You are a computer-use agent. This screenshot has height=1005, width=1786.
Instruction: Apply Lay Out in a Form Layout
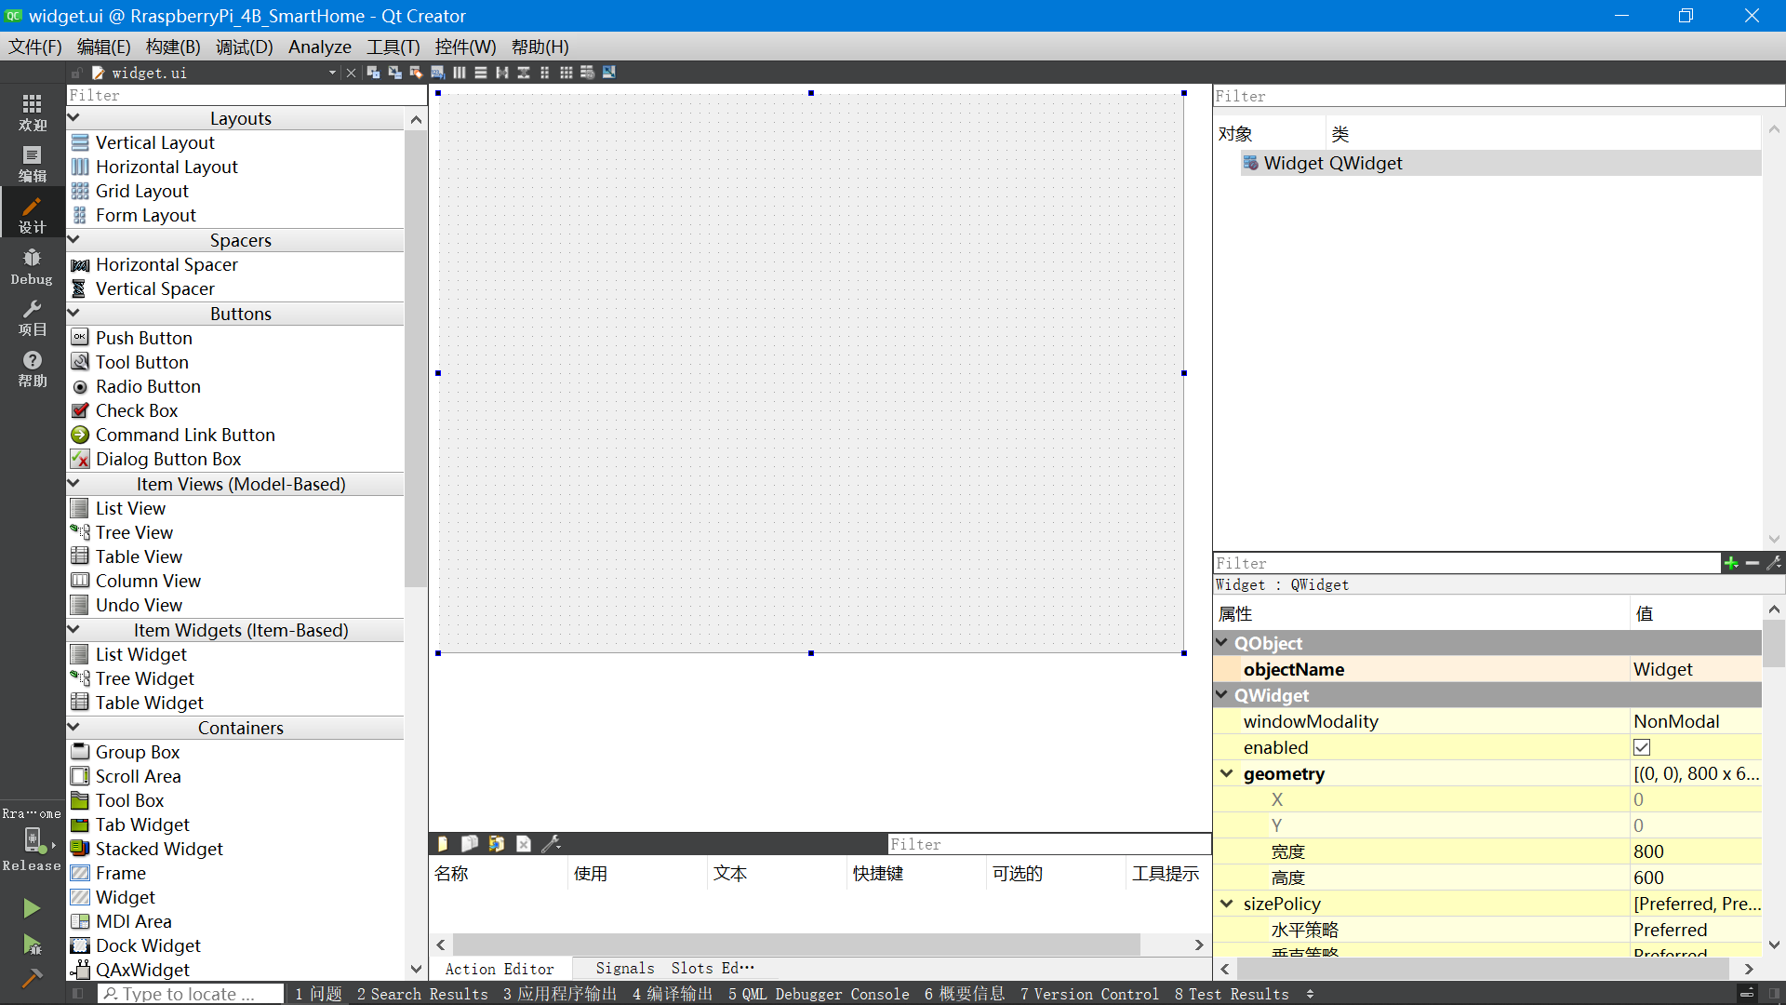click(544, 73)
